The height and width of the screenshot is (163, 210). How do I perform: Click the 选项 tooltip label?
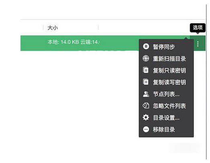click(x=198, y=28)
